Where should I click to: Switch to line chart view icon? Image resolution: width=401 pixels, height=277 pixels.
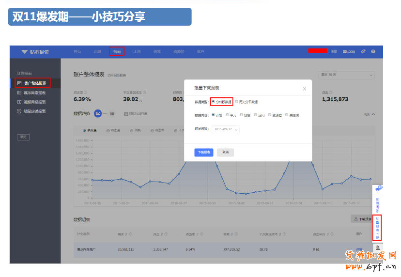98,113
